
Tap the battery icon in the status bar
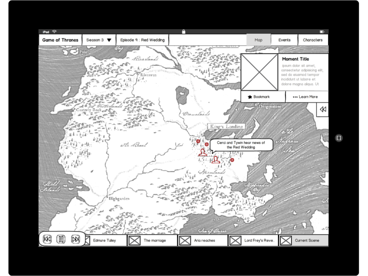[322, 32]
